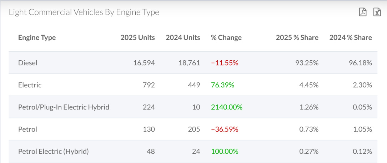The image size is (387, 163).
Task: Select the Electric engine type row
Action: [x=193, y=85]
